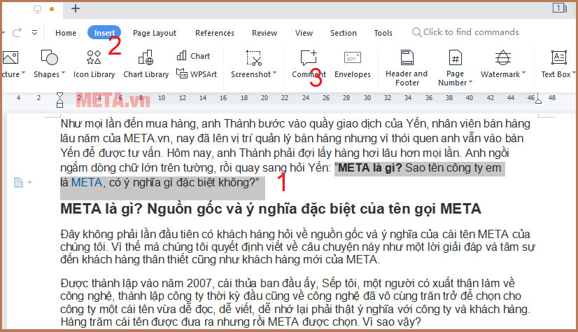Open the Tools tab
The image size is (578, 332).
coord(383,33)
